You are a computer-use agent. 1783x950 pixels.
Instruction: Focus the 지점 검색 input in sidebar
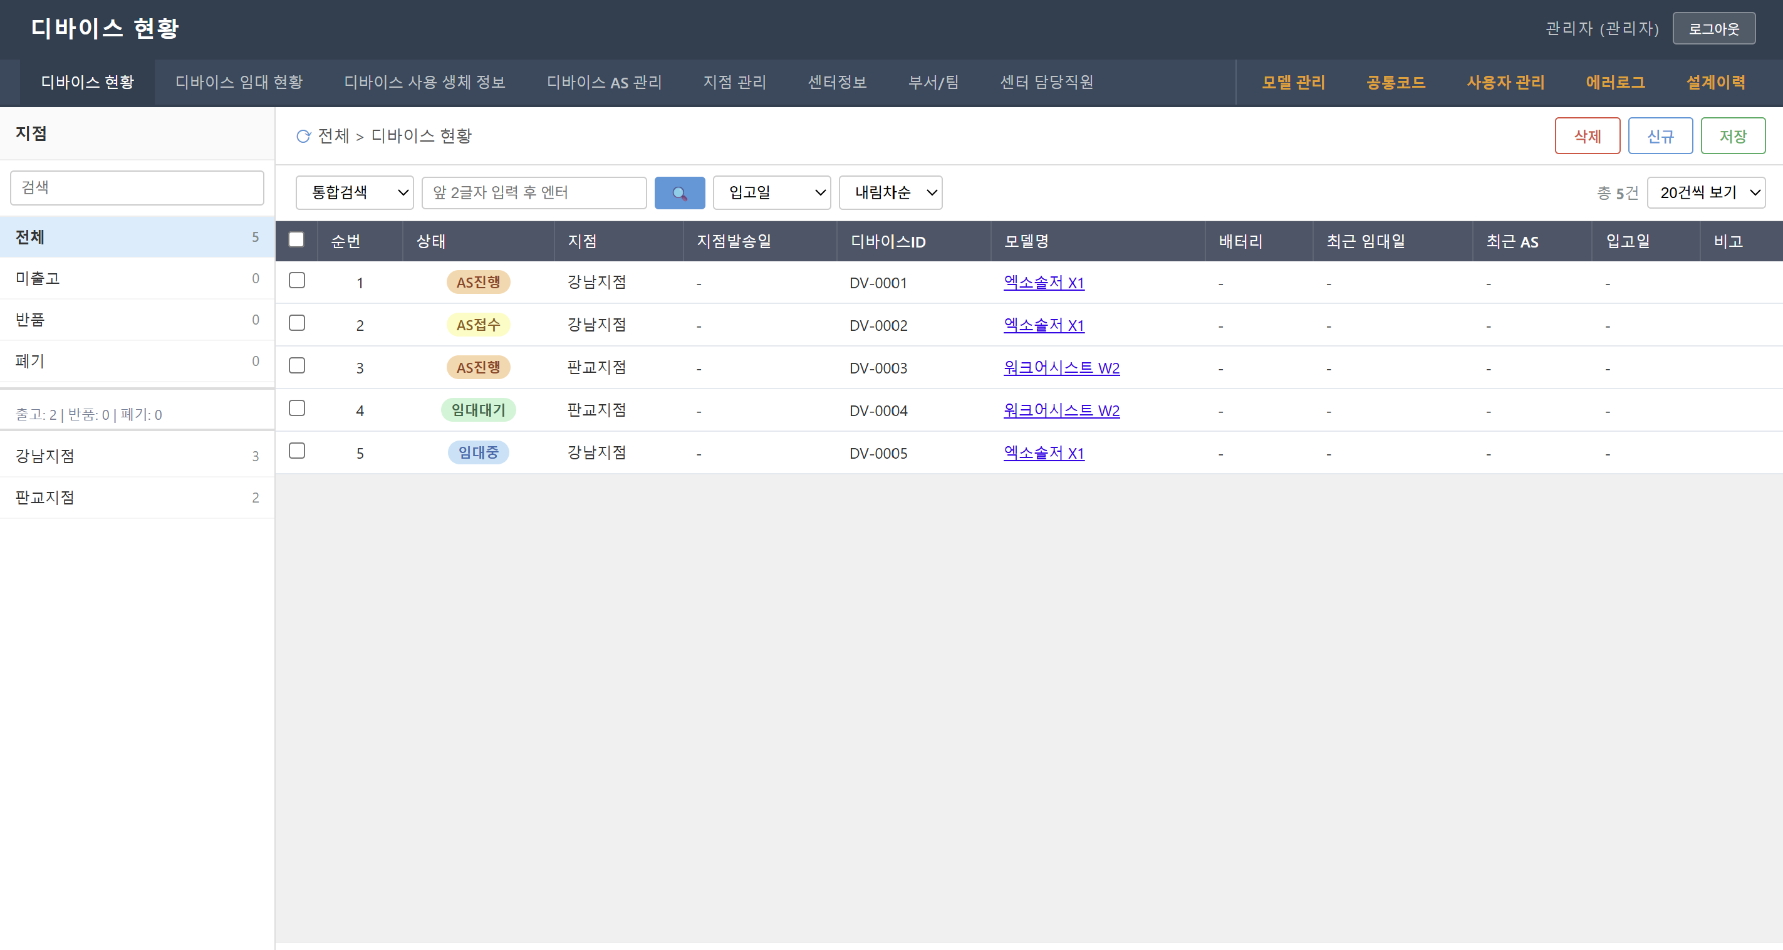coord(137,187)
